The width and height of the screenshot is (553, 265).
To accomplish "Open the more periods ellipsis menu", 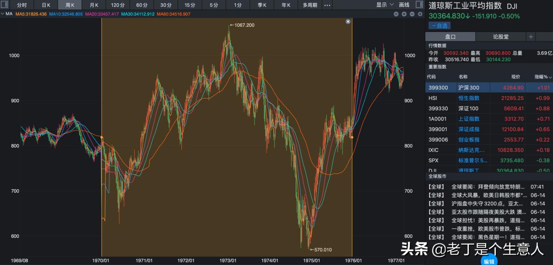I will [327, 5].
